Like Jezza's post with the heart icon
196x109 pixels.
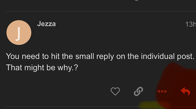[115, 91]
